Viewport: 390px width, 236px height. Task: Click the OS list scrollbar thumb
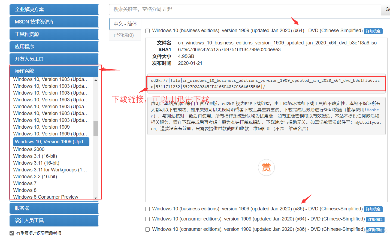pos(96,128)
